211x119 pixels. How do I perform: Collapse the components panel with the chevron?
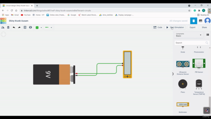pyautogui.click(x=173, y=74)
